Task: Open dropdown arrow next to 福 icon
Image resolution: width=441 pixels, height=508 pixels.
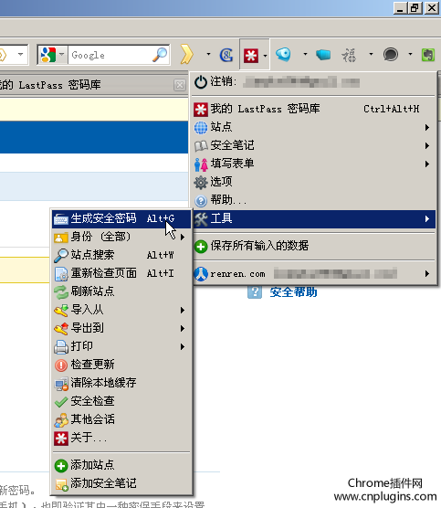Action: pos(371,54)
